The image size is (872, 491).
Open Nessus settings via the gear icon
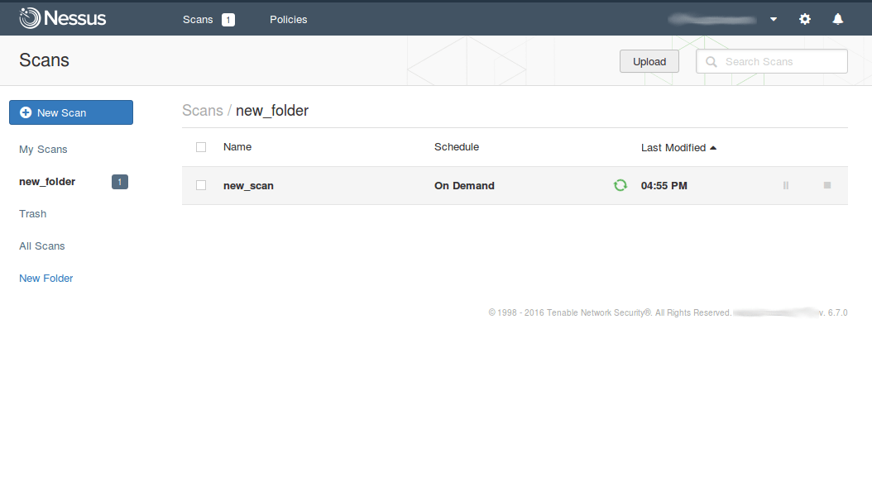(804, 18)
